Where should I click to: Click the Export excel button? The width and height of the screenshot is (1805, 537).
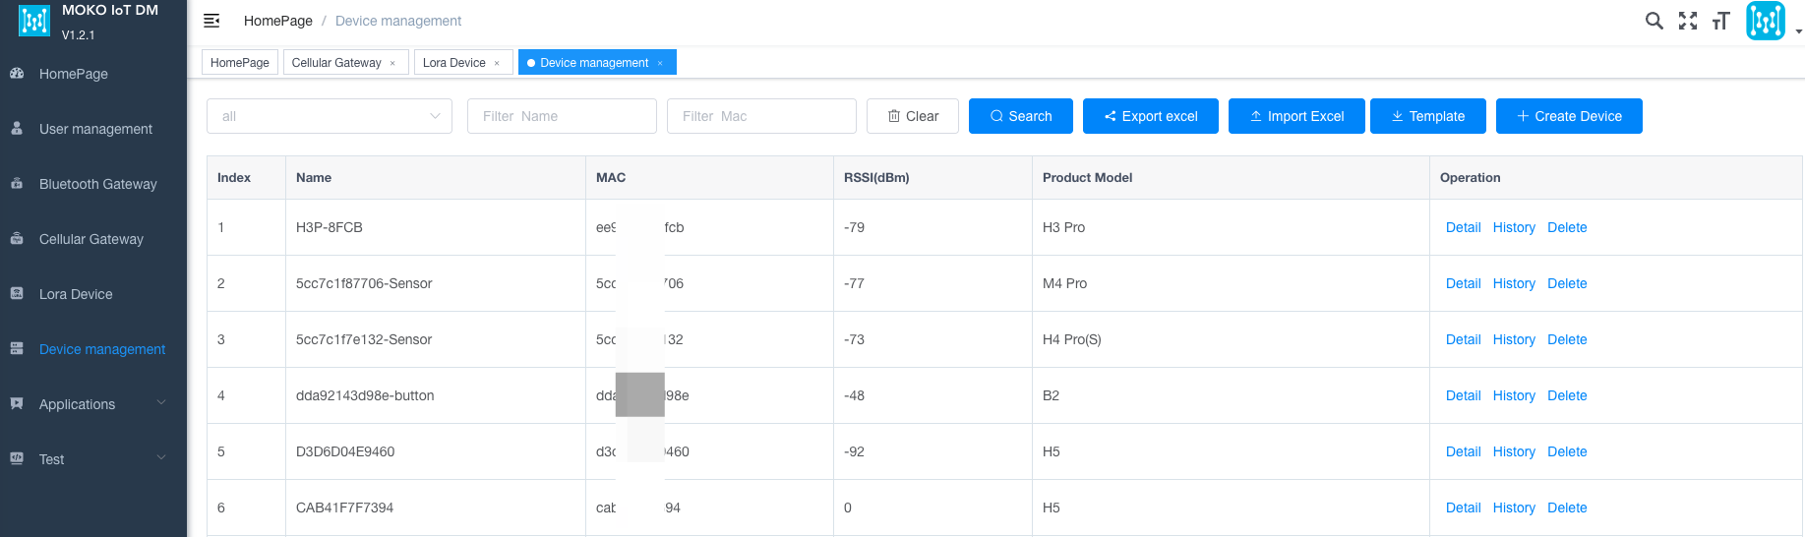coord(1151,116)
